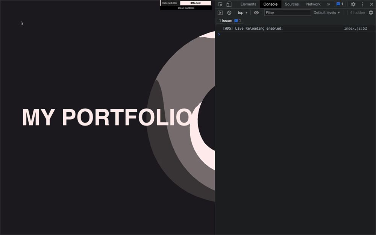Open DevTools settings gear in top bar
376x235 pixels.
point(353,4)
